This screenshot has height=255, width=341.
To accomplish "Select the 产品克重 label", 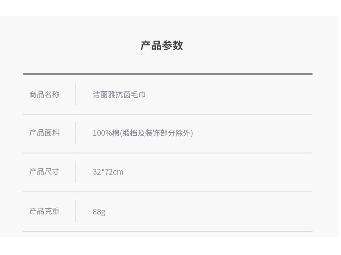I will [x=44, y=211].
